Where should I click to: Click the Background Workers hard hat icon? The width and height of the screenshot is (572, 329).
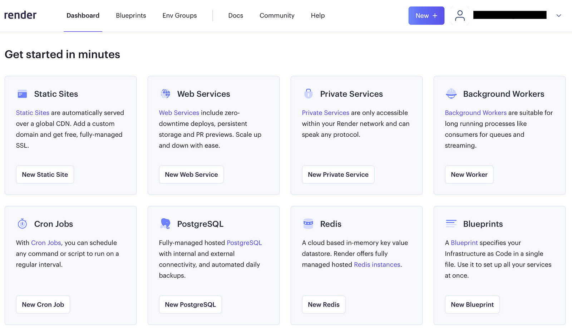click(x=451, y=94)
